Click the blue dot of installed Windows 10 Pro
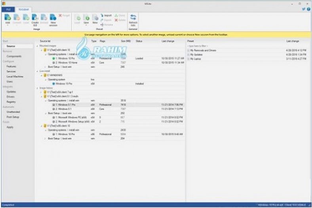The image size is (312, 208). [x=53, y=84]
